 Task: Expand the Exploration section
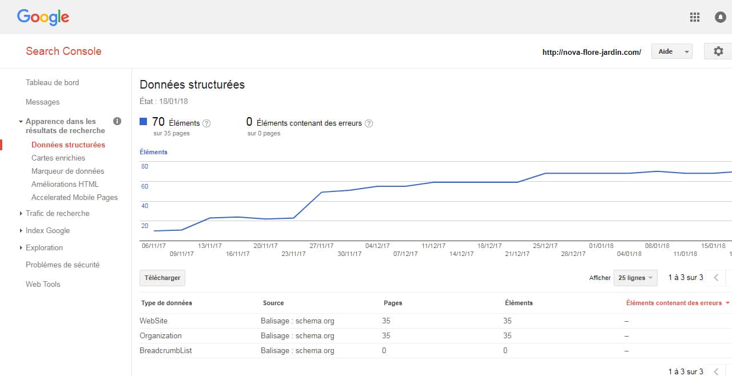point(44,247)
